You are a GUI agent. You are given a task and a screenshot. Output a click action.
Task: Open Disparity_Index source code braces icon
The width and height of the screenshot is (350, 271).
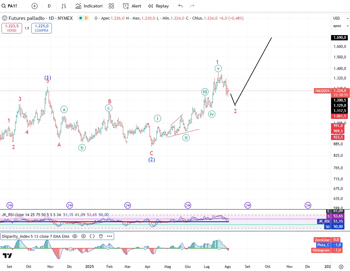point(92,236)
